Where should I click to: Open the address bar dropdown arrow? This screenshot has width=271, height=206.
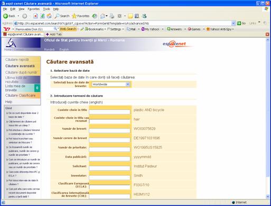pos(233,23)
